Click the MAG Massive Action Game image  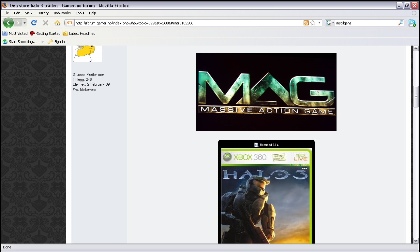point(266,92)
